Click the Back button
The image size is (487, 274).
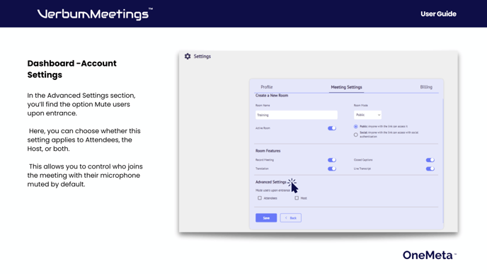[x=291, y=218]
